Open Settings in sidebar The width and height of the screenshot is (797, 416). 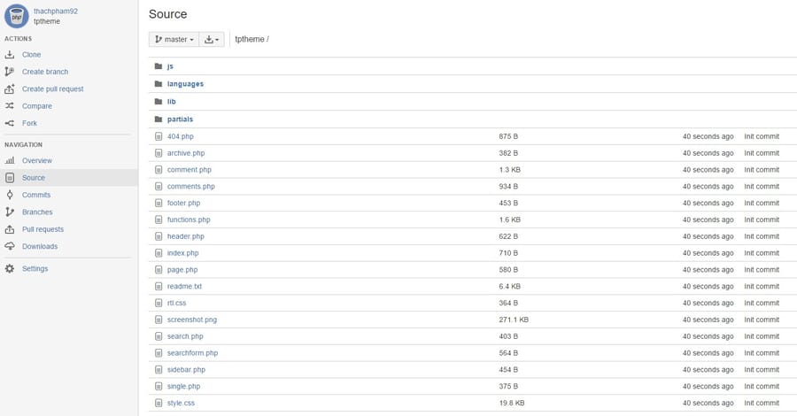(35, 269)
